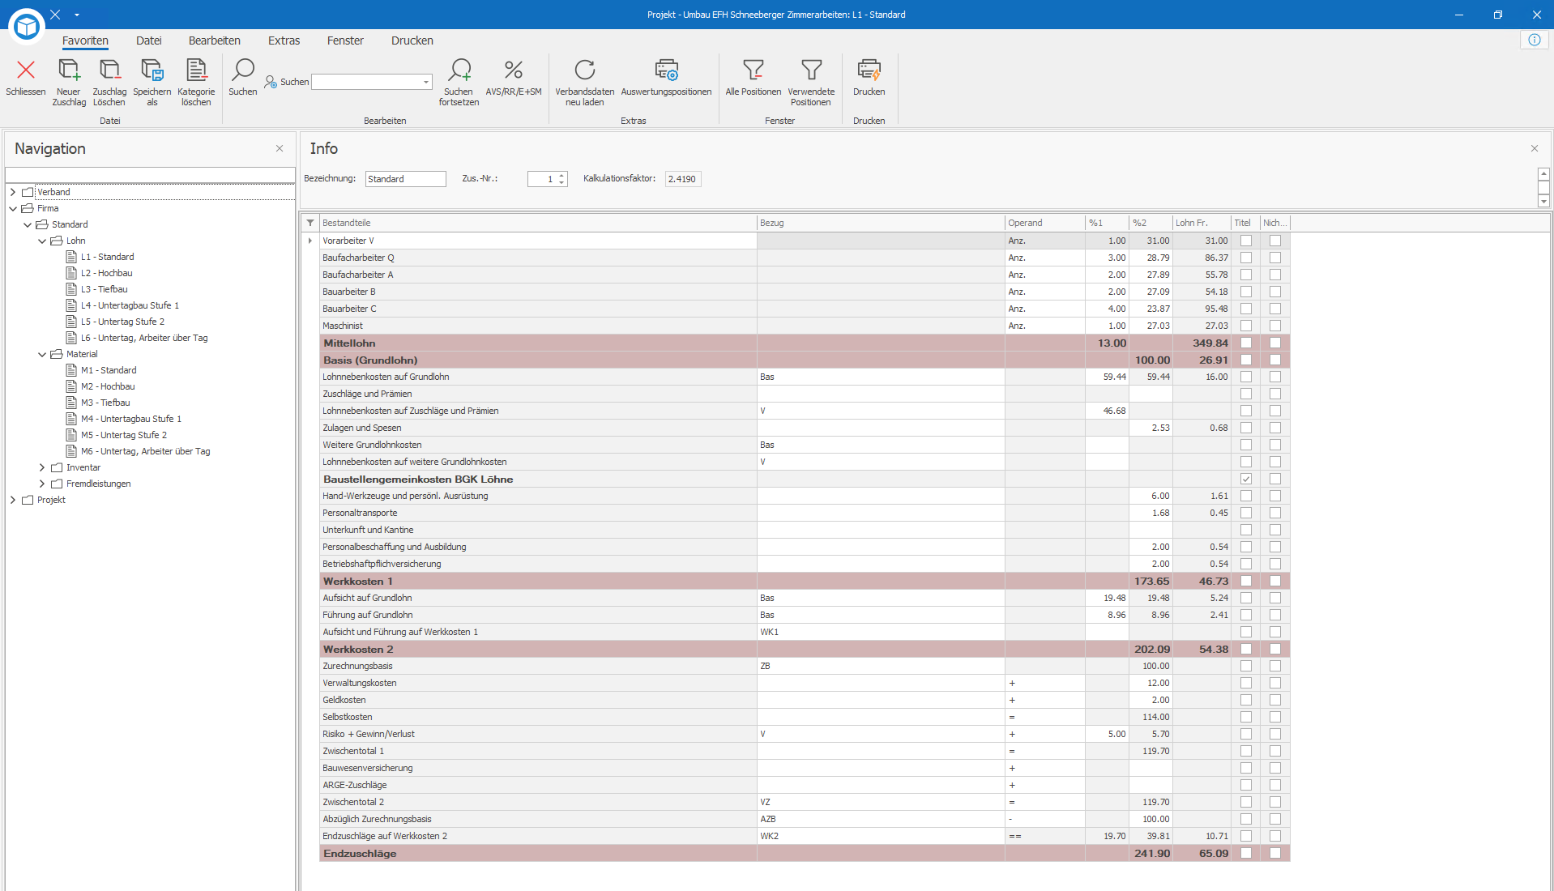Click Speichern als icon

[x=152, y=70]
